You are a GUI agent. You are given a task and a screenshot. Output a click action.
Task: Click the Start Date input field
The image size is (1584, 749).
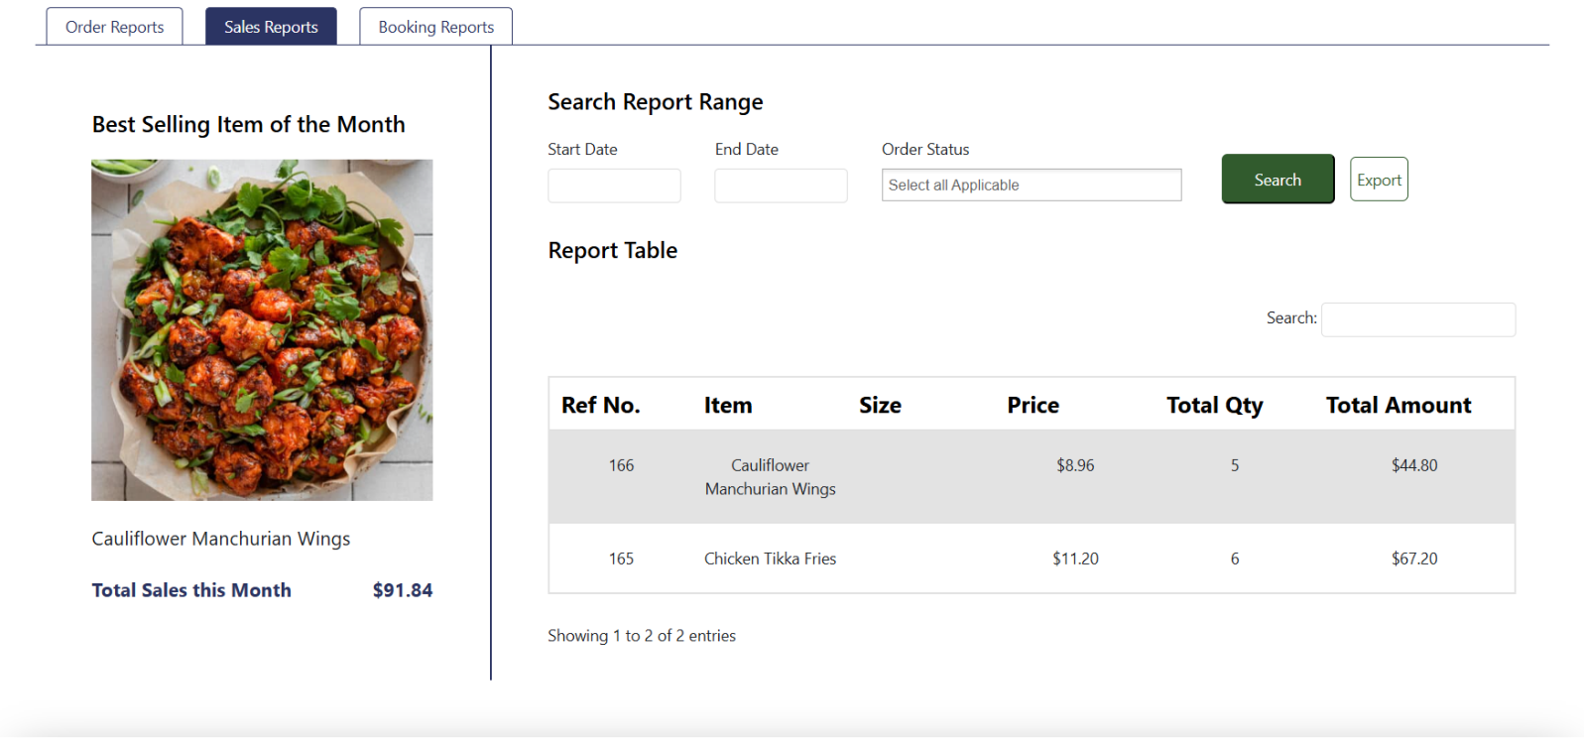pyautogui.click(x=614, y=186)
